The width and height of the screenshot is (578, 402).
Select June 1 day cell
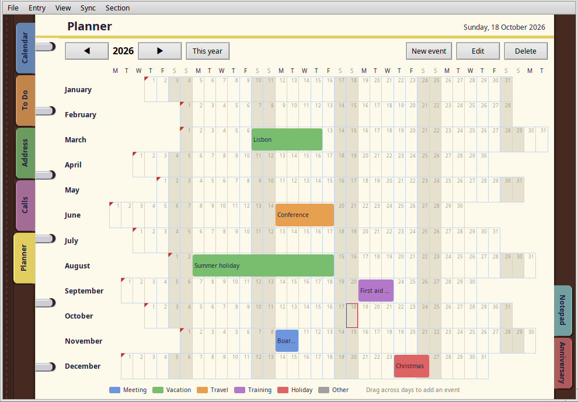[116, 215]
